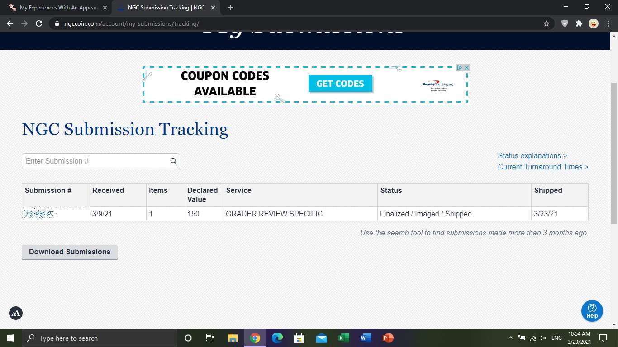618x347 pixels.
Task: Click the Brave shield icon in toolbar
Action: (565, 23)
